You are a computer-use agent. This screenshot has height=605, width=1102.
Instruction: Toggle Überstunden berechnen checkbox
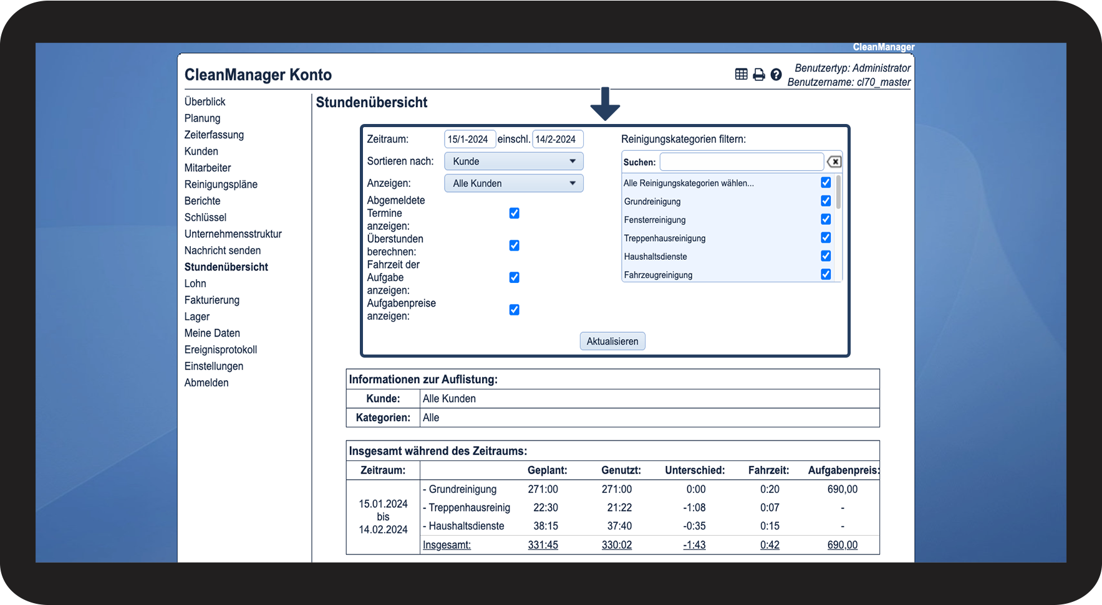pyautogui.click(x=514, y=245)
